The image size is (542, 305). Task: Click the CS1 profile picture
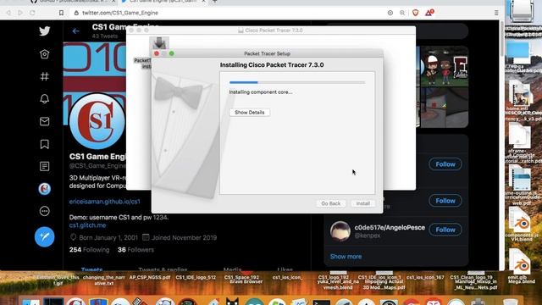tap(97, 121)
